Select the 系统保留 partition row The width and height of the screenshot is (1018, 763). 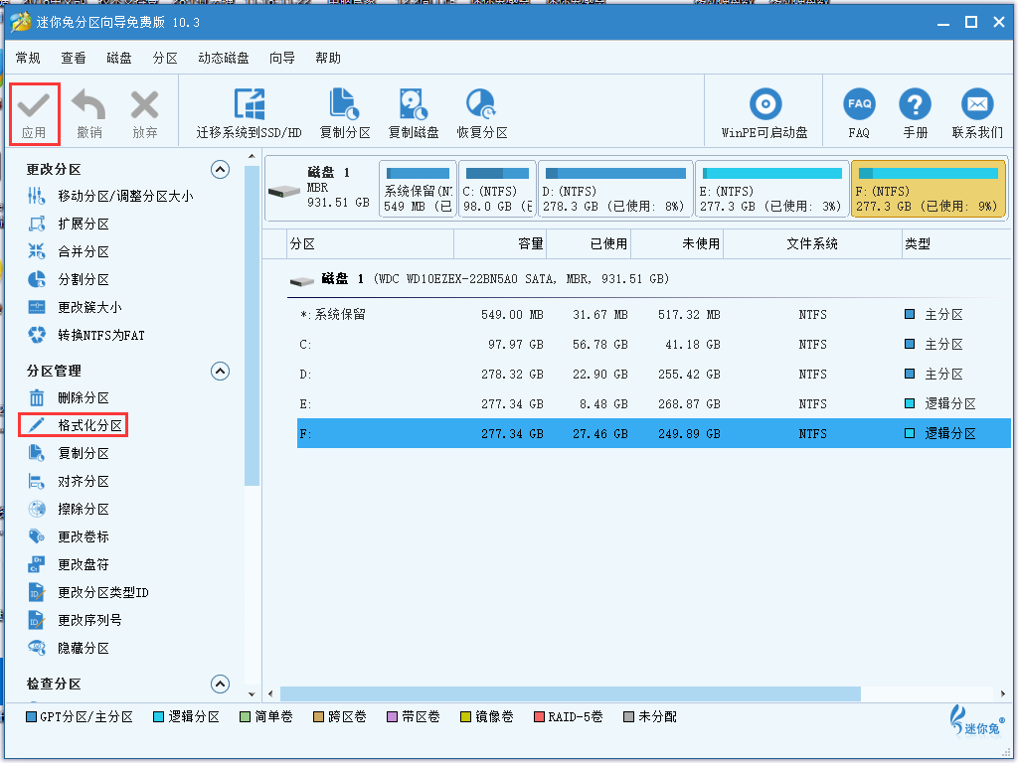(x=654, y=315)
